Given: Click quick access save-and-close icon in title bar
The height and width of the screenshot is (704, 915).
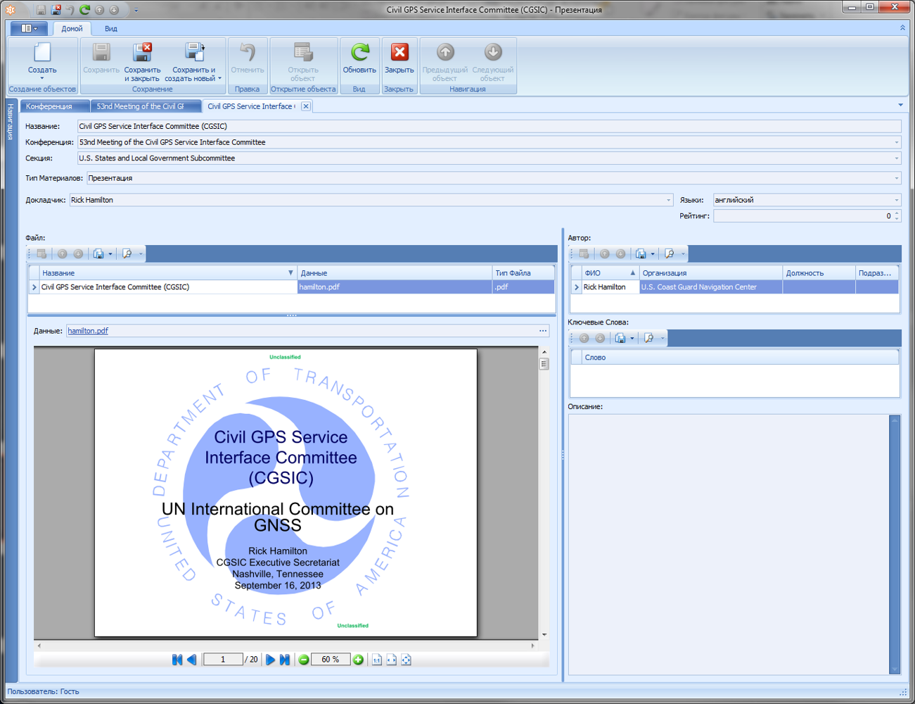Looking at the screenshot, I should point(56,10).
